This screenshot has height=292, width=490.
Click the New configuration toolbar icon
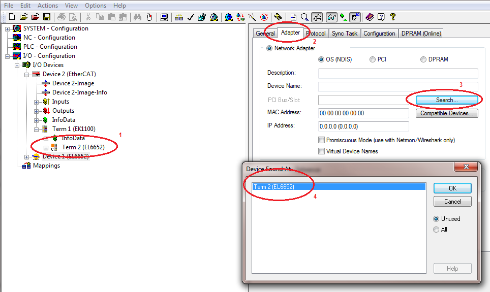click(12, 17)
